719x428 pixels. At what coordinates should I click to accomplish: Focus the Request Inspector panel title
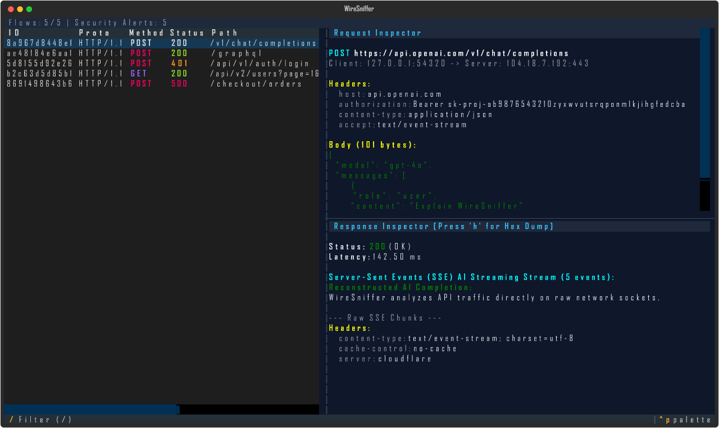(x=377, y=33)
